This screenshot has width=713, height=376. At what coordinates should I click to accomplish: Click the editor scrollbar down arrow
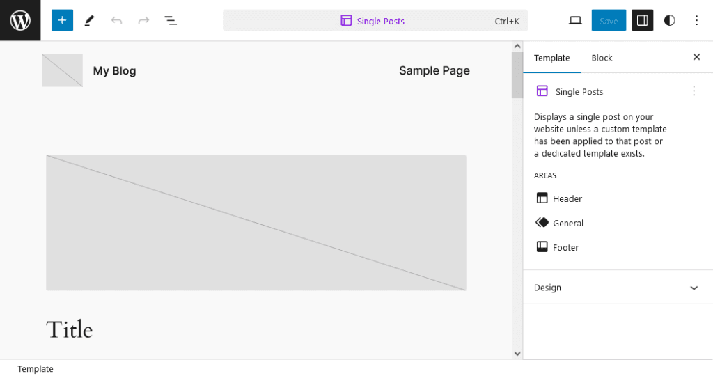coord(517,353)
